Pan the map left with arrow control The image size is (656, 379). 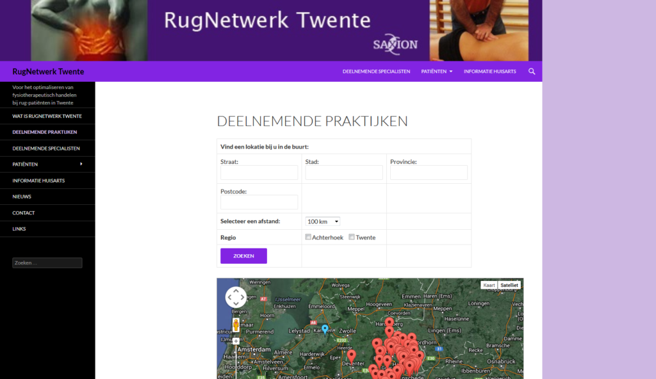point(228,298)
